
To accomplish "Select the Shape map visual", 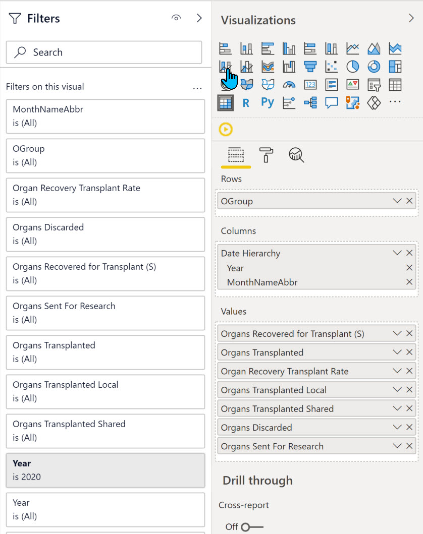I will click(x=268, y=84).
